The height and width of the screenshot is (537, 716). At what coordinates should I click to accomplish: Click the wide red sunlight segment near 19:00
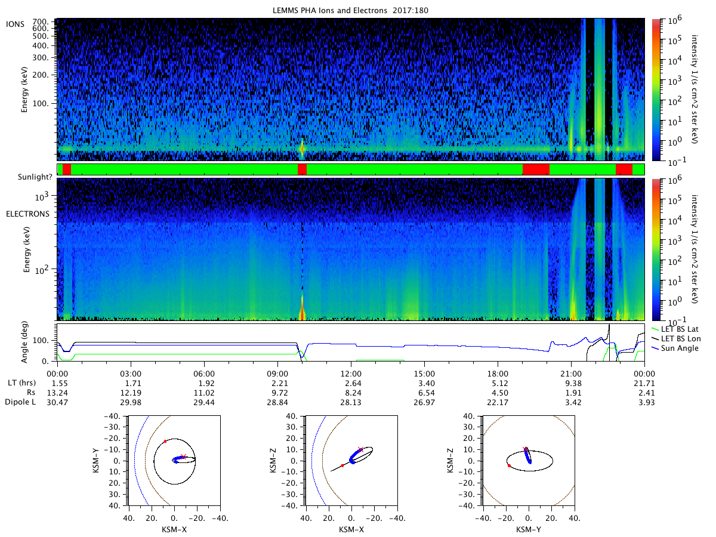tap(536, 169)
